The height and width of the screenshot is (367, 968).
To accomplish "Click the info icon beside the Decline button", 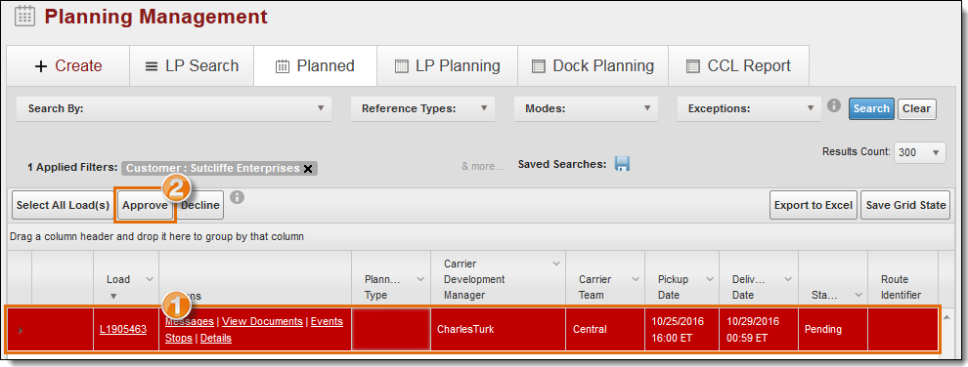I will pyautogui.click(x=237, y=197).
